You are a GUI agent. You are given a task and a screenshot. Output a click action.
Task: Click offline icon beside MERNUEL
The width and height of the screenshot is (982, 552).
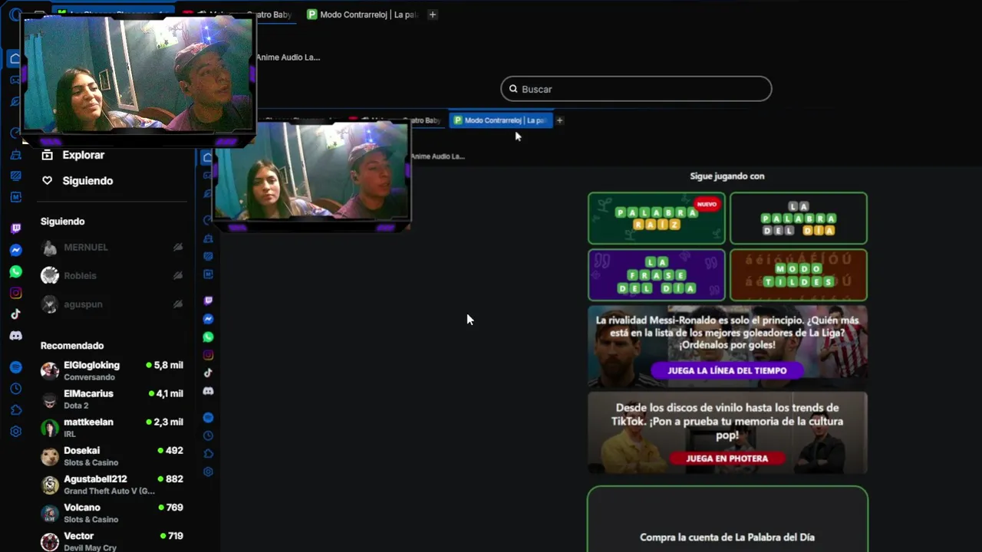[x=178, y=247]
